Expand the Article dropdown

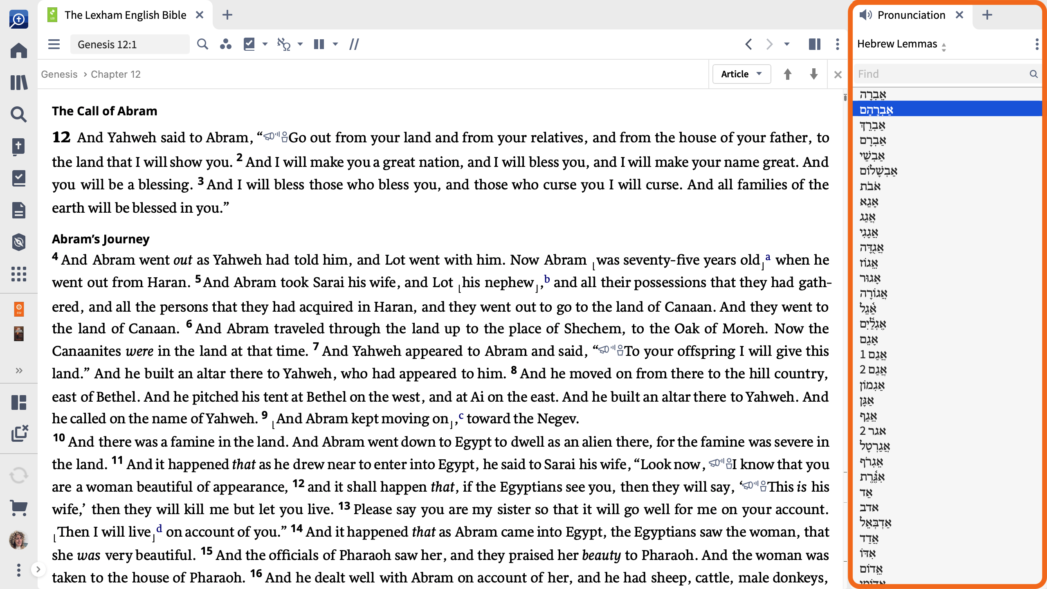(x=741, y=74)
